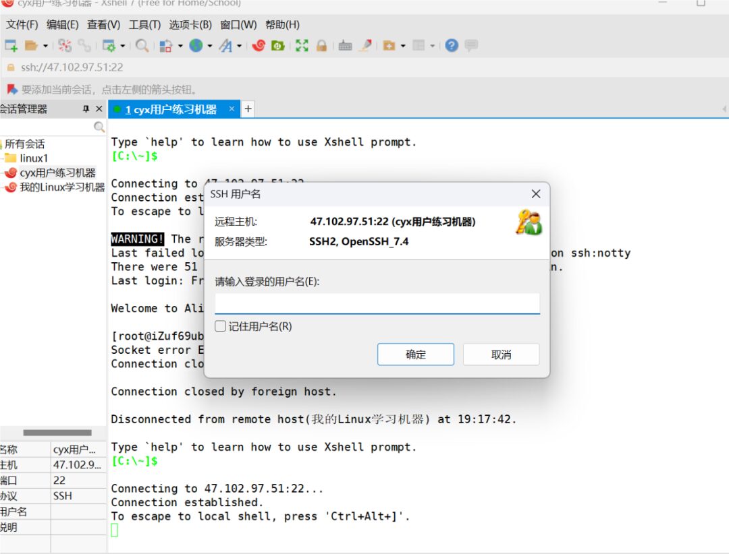Close the session manager panel

click(x=99, y=109)
